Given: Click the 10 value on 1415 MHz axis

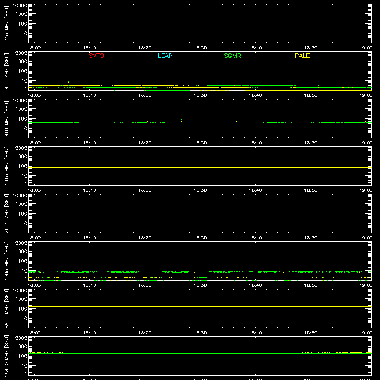Looking at the screenshot, I should [24, 176].
